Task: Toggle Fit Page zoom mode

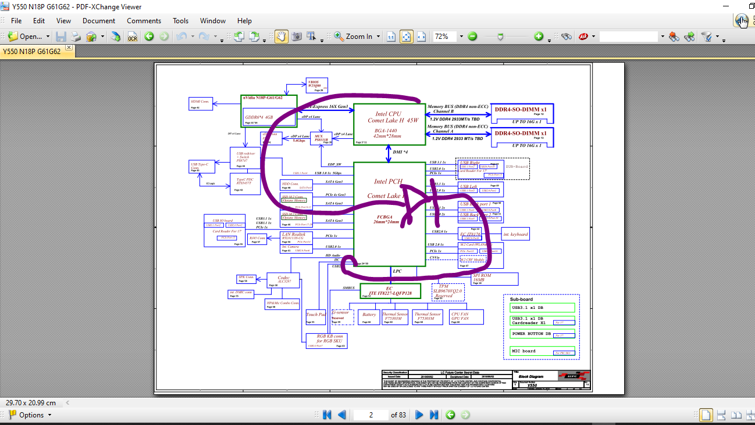Action: pos(406,37)
